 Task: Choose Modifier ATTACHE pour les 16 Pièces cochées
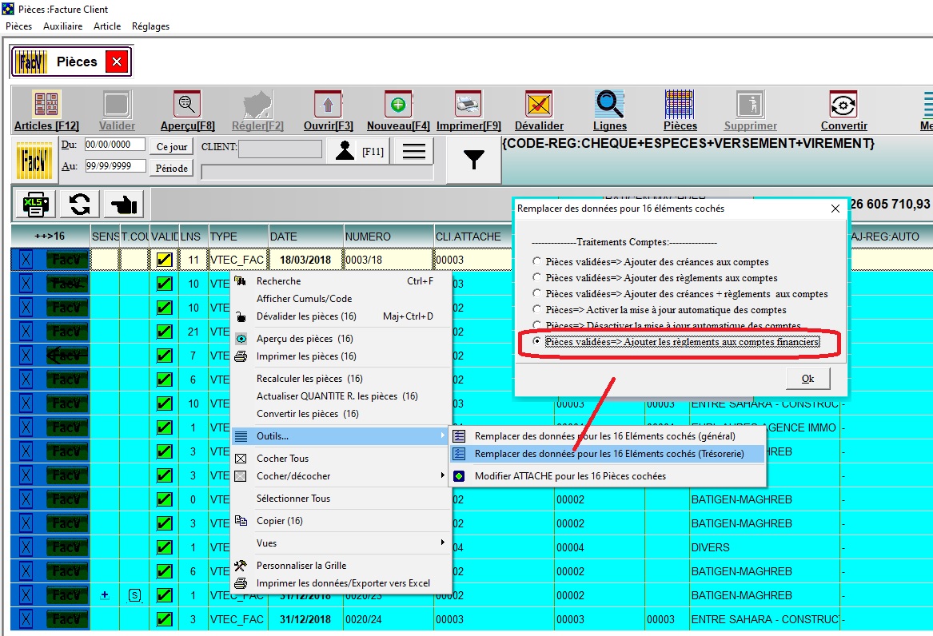click(x=608, y=476)
